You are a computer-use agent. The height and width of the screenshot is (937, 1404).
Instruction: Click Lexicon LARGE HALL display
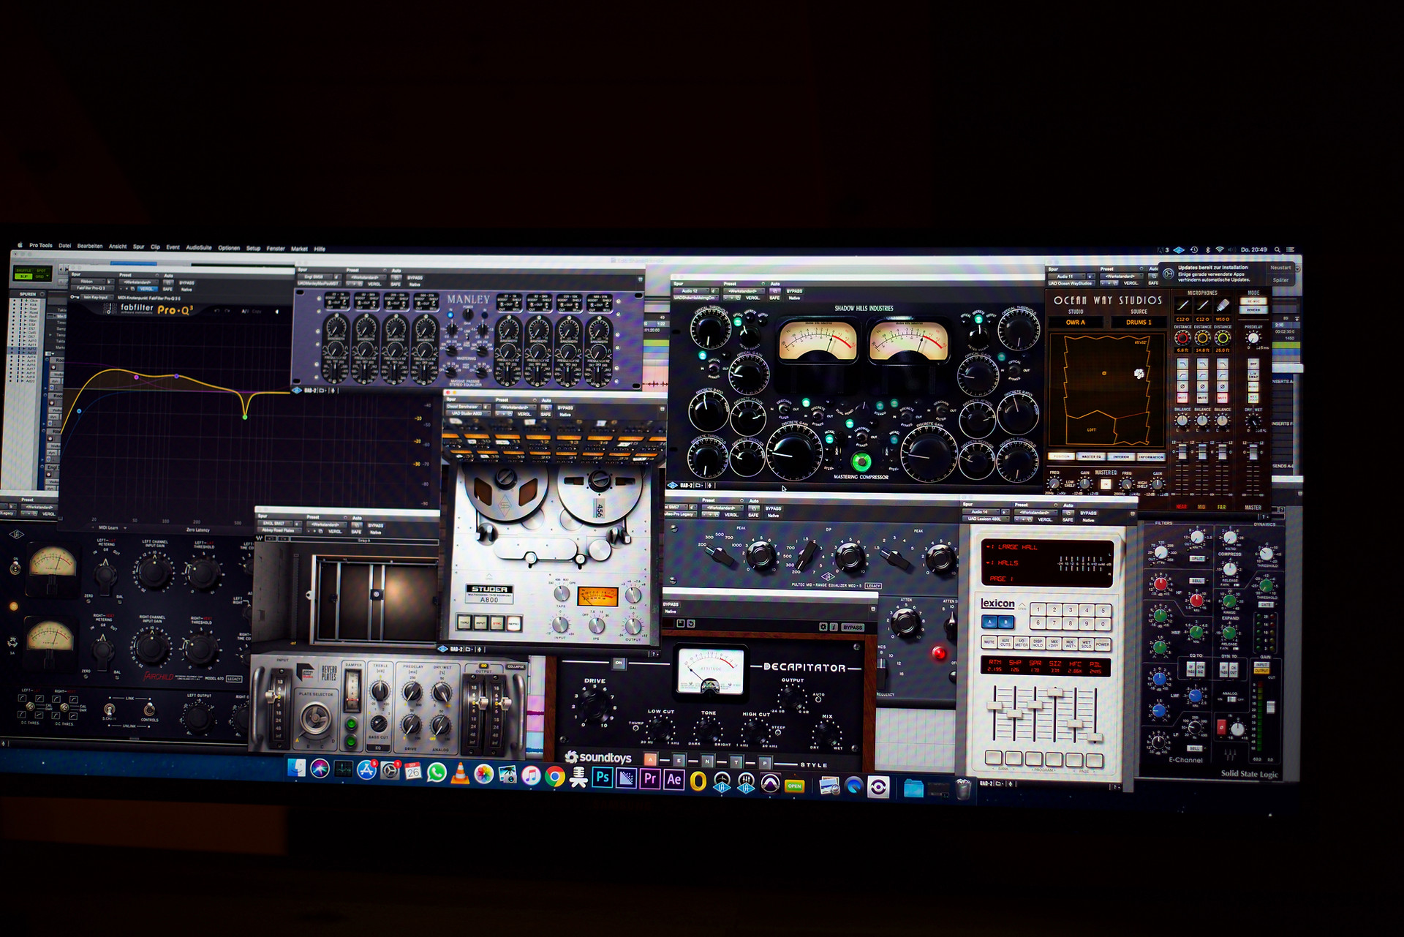point(1047,562)
